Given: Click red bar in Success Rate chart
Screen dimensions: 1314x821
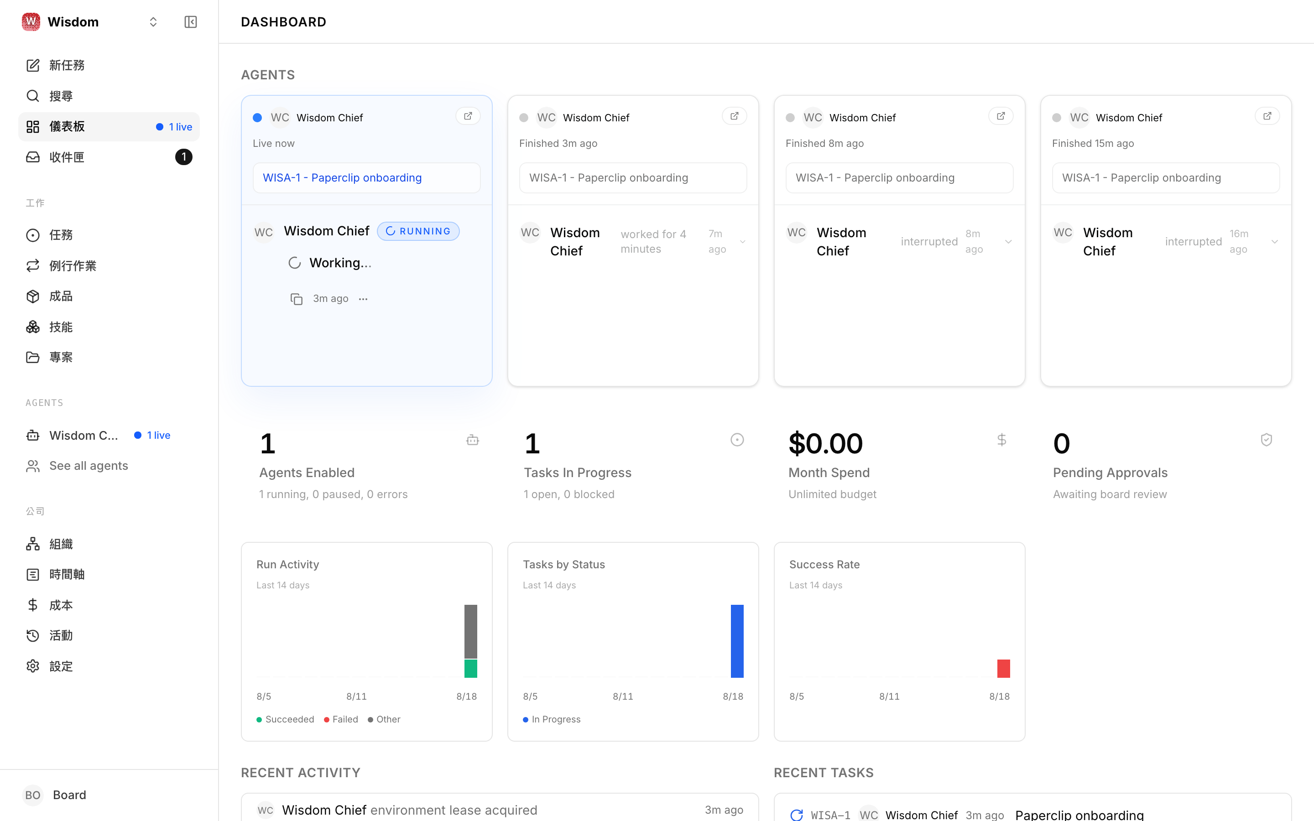Looking at the screenshot, I should point(1003,668).
